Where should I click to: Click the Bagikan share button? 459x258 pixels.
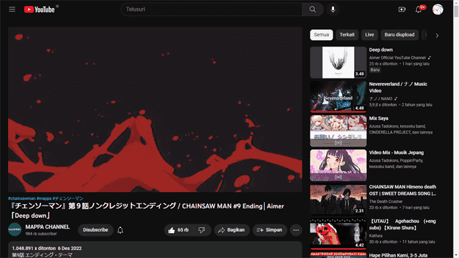232,230
